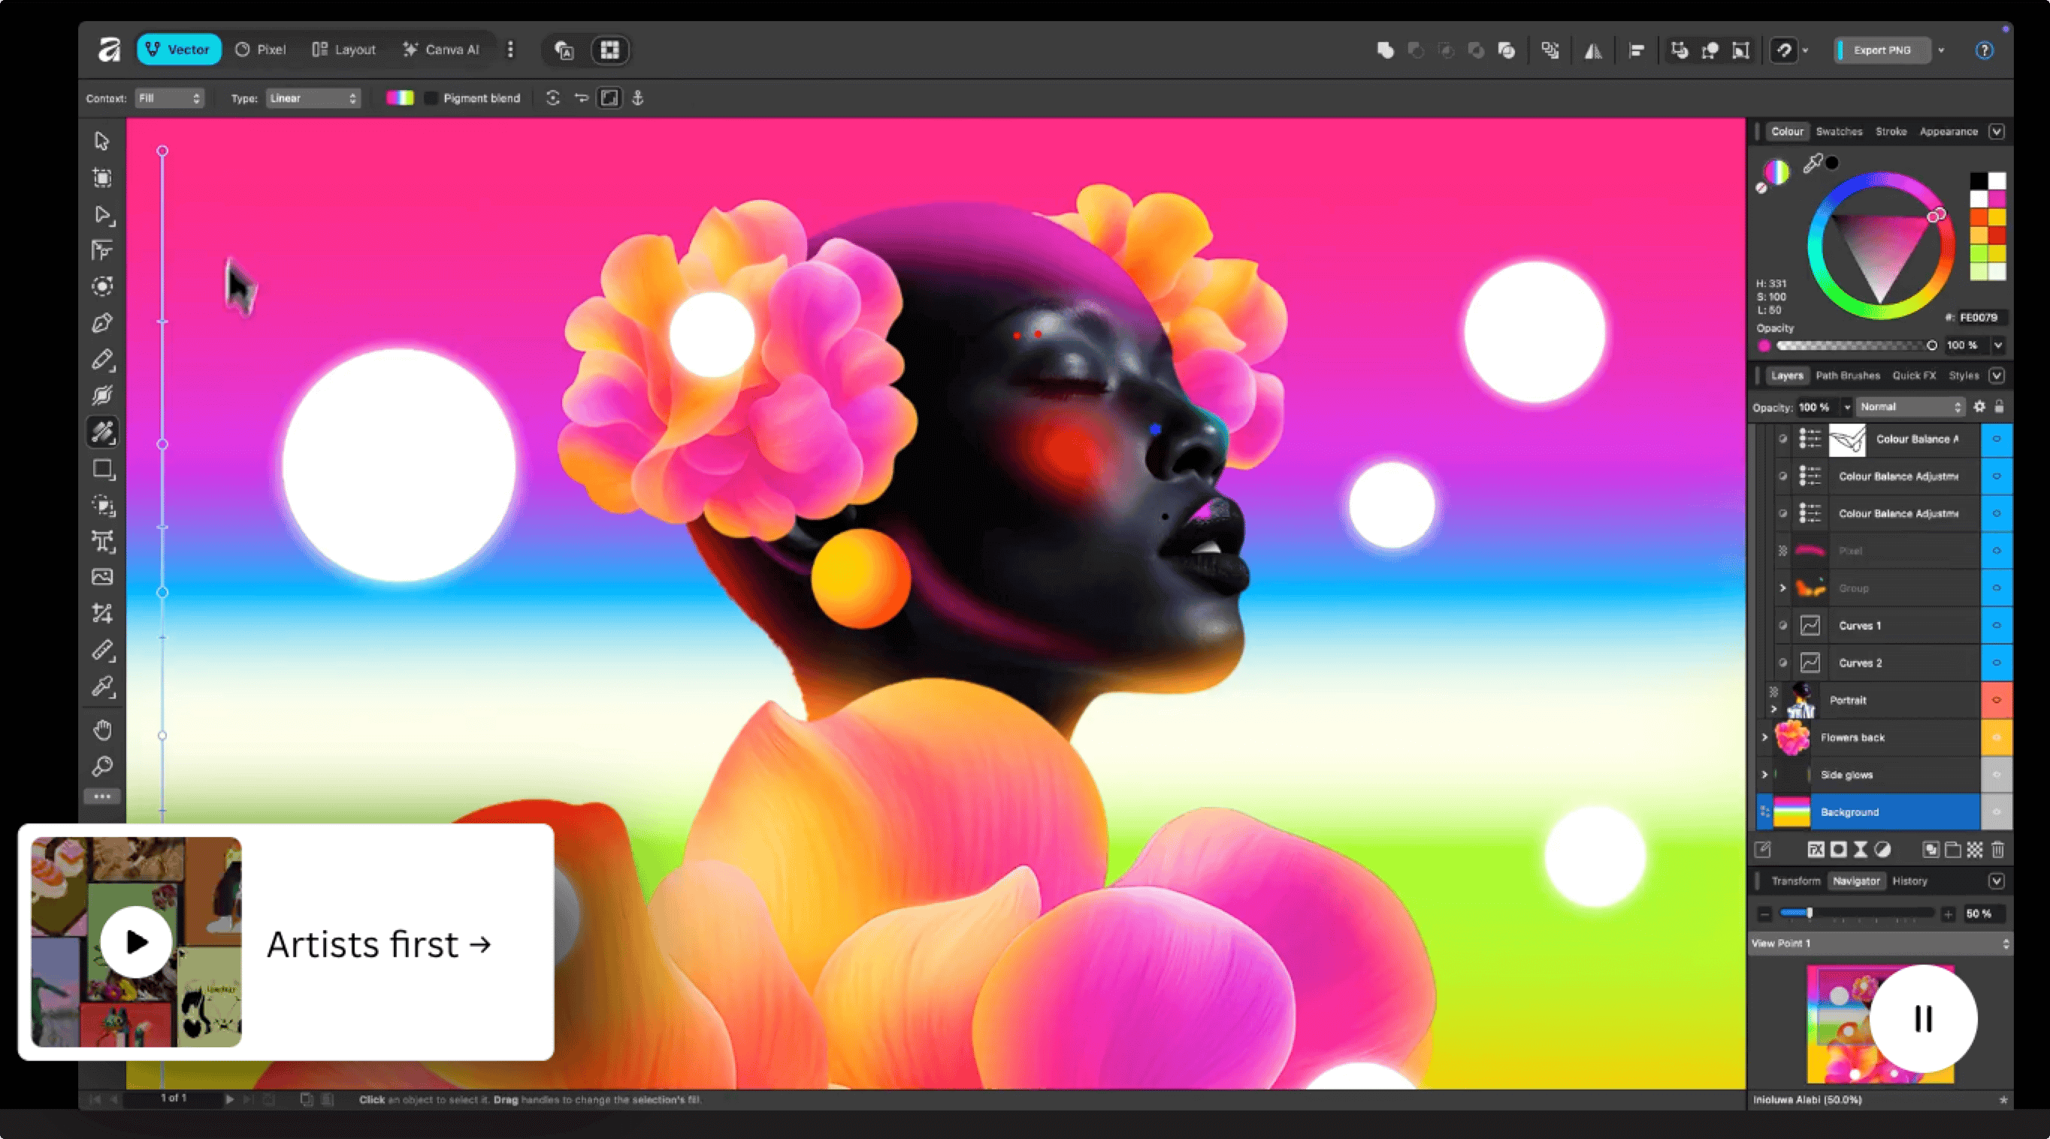Hide the Portrait layer
The image size is (2050, 1139).
[x=1996, y=700]
